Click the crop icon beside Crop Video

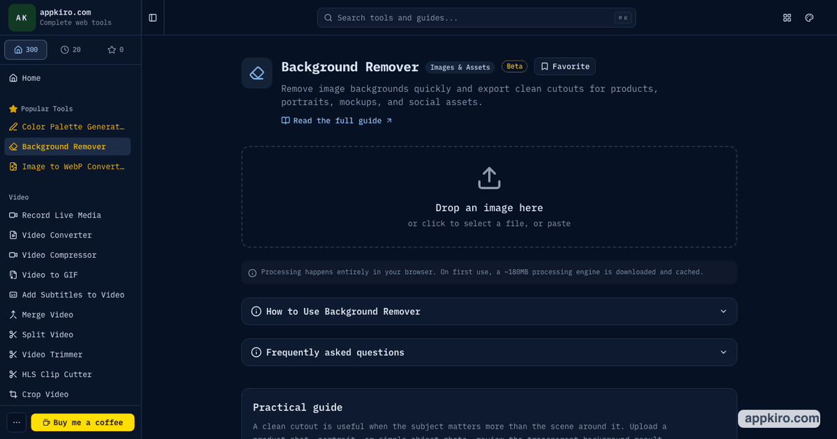[x=13, y=394]
